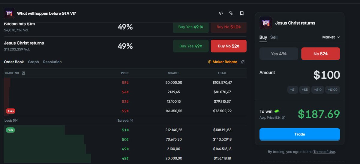Bookmark this market
360x164 pixels.
[x=242, y=13]
